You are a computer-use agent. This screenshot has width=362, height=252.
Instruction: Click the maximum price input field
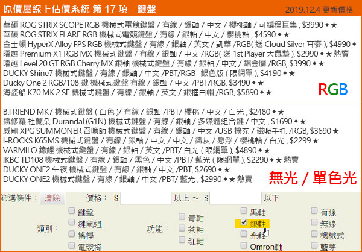(235, 198)
